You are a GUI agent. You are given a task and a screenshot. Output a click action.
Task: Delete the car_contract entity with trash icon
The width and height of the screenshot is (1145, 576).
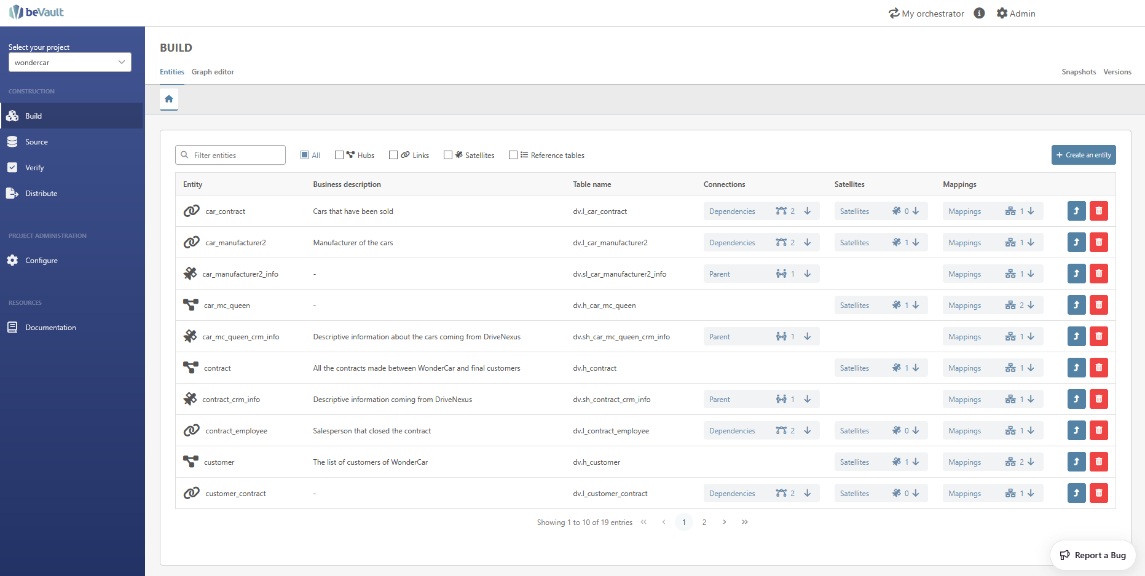pos(1098,211)
